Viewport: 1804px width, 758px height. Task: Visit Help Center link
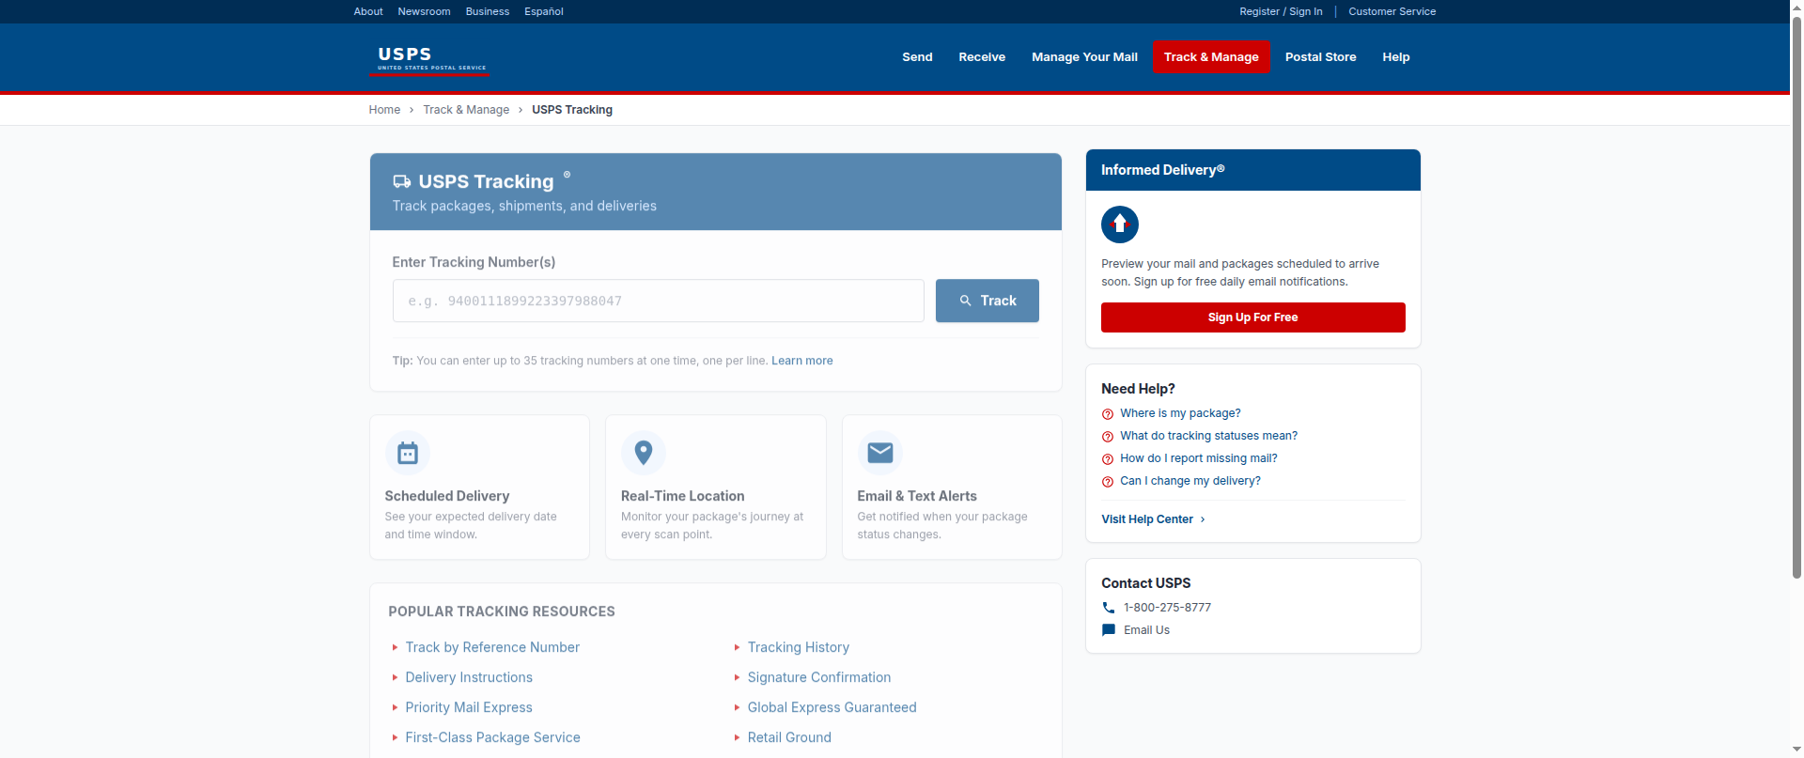1153,519
